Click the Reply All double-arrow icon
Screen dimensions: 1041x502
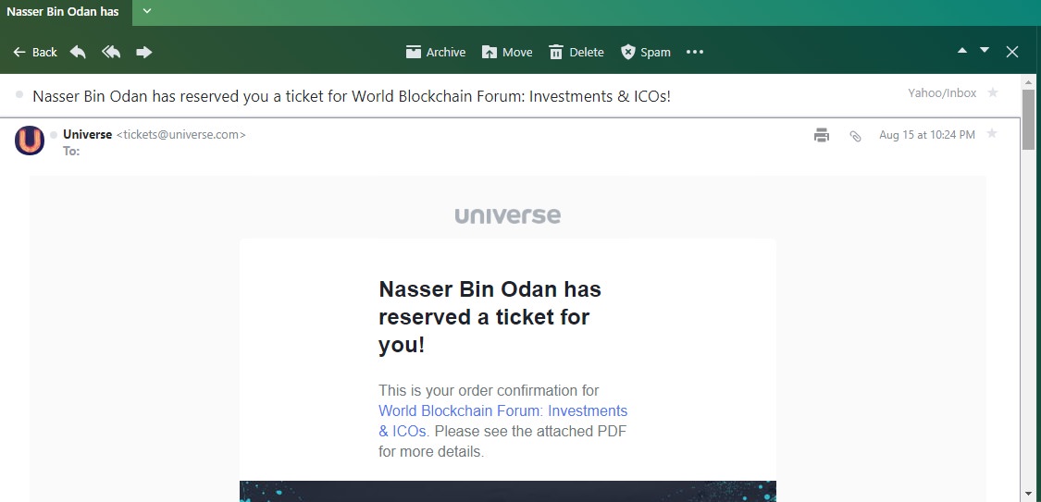click(111, 52)
